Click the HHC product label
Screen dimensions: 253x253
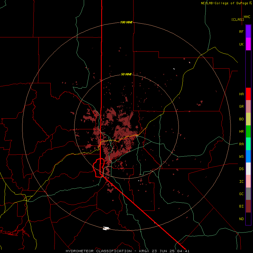click(247, 17)
